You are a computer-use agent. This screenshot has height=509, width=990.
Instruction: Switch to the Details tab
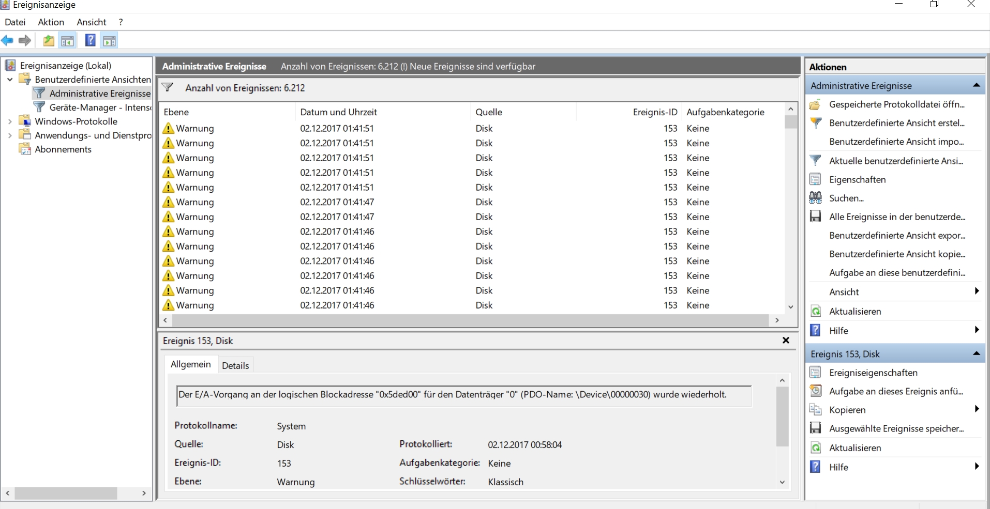point(235,365)
